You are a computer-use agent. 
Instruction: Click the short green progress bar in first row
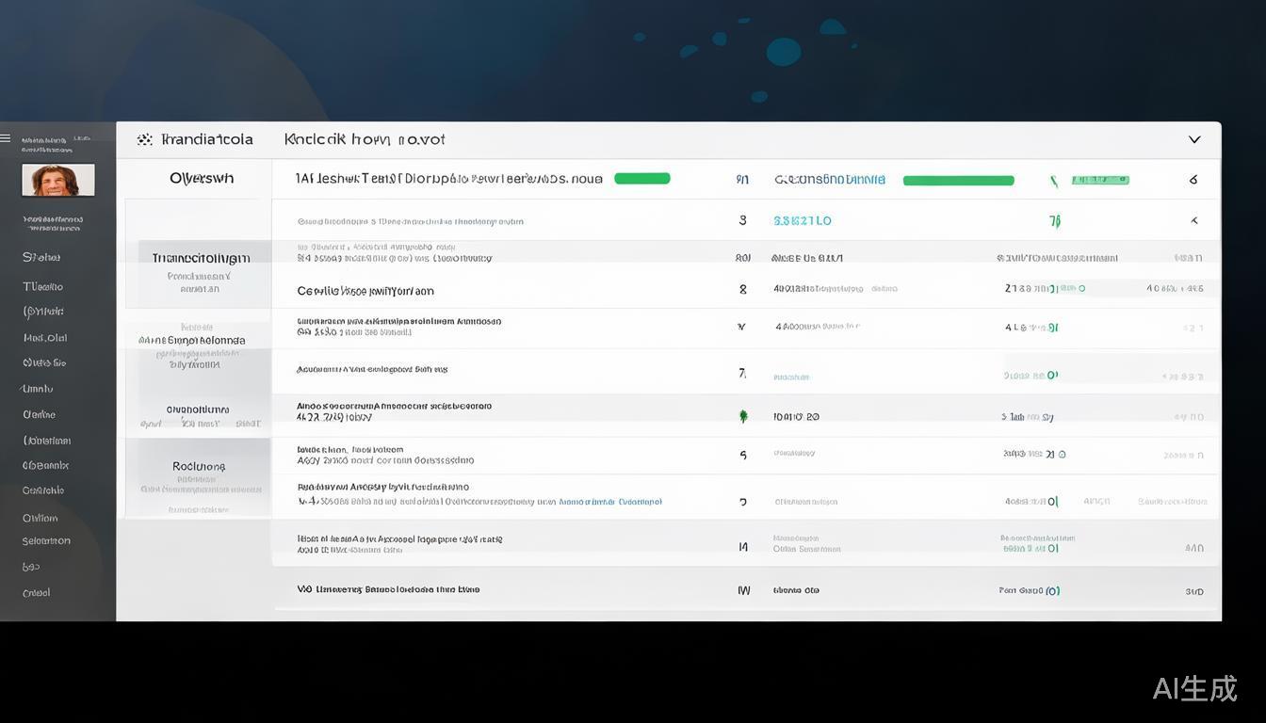[x=641, y=178]
